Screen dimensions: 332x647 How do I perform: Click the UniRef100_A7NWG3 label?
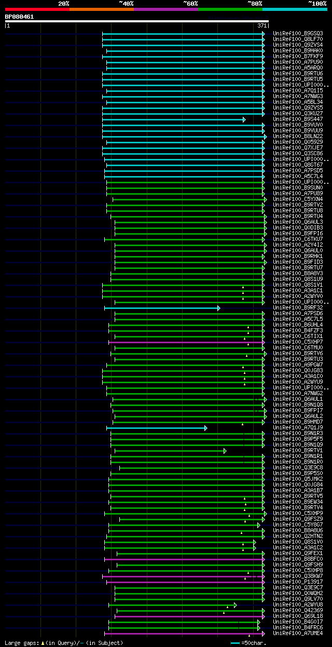[298, 96]
